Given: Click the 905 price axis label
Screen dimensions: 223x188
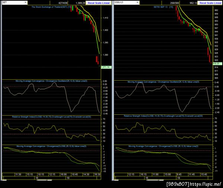Looking at the screenshot, I should tap(216, 78).
